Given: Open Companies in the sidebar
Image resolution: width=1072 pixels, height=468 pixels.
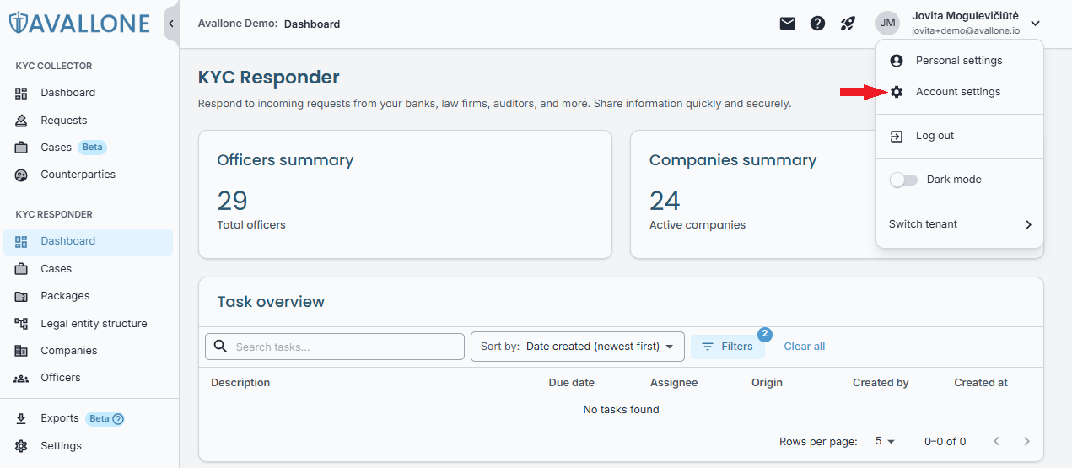Looking at the screenshot, I should coord(88,351).
